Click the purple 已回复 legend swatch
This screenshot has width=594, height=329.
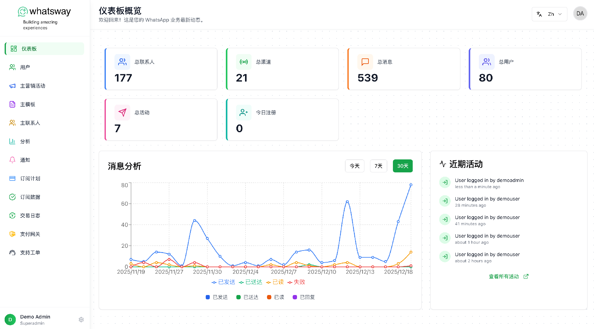pyautogui.click(x=295, y=297)
